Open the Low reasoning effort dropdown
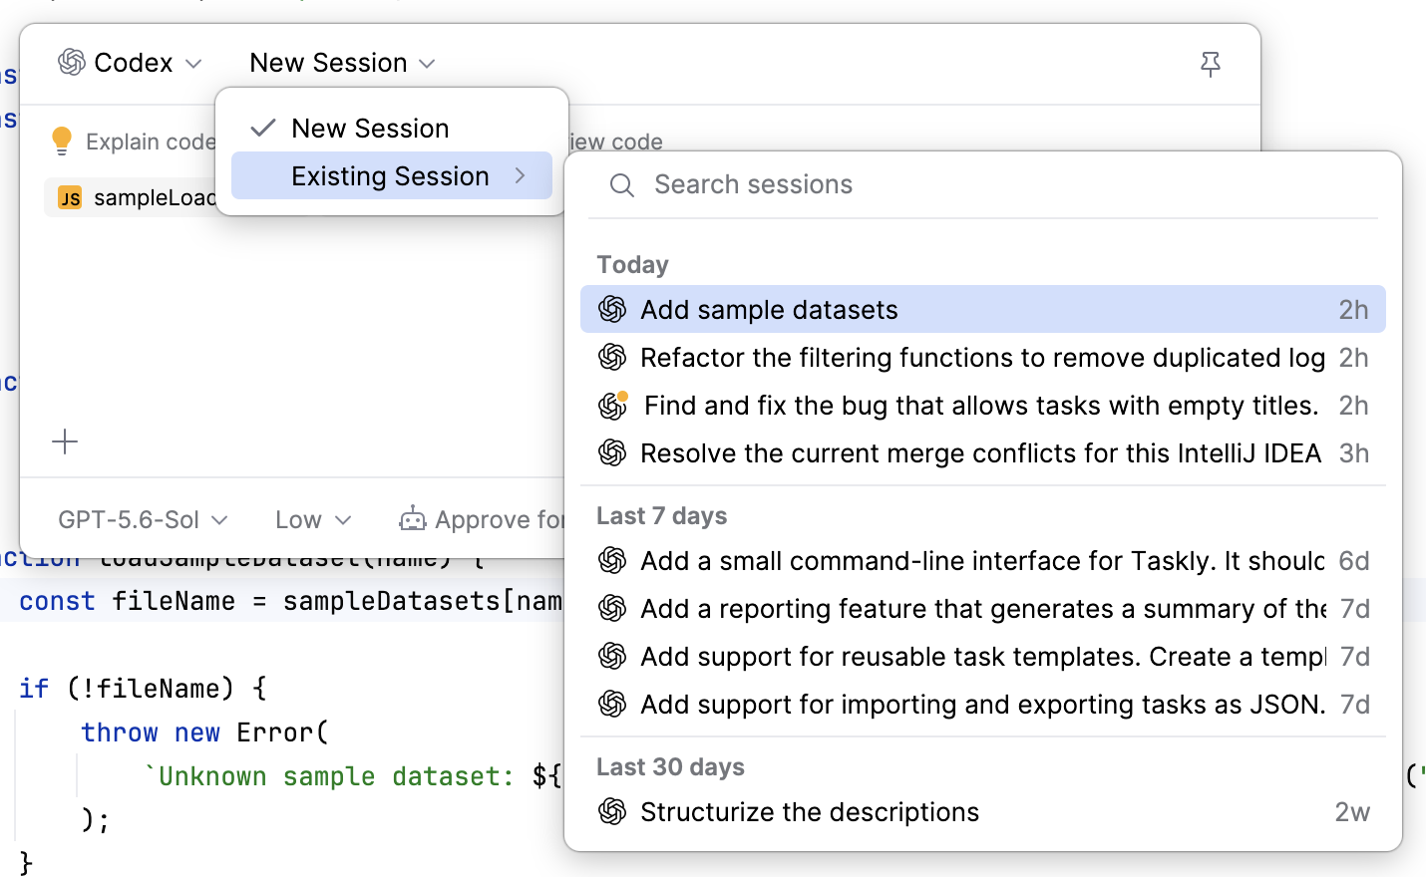The height and width of the screenshot is (877, 1426). pos(313,519)
